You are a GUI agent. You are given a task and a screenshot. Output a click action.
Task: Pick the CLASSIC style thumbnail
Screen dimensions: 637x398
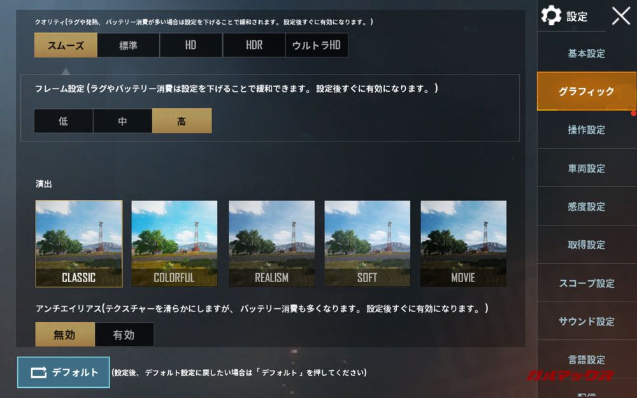point(79,244)
